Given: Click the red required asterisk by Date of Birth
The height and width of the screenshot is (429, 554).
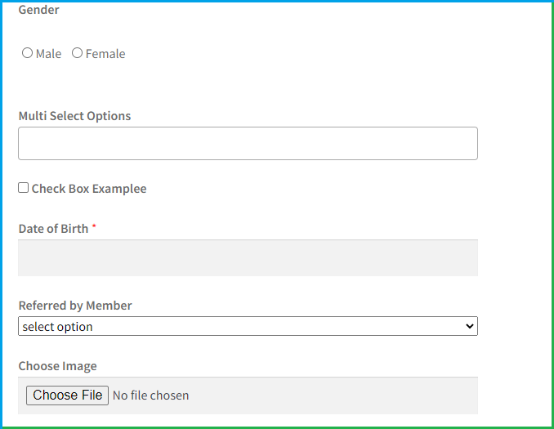Looking at the screenshot, I should (94, 227).
